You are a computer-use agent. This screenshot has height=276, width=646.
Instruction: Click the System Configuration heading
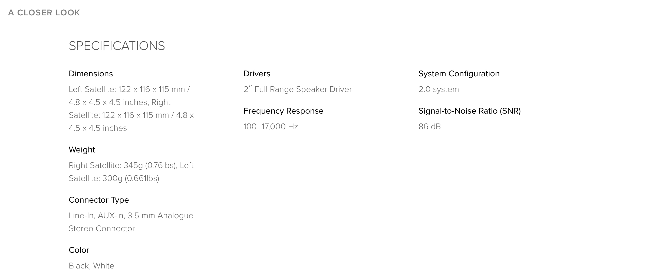[459, 74]
